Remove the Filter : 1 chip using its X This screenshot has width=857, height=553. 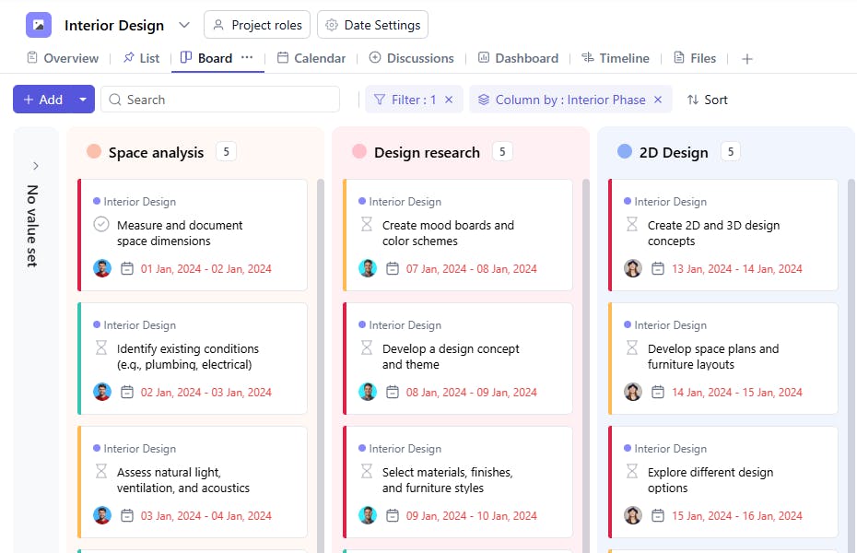[x=449, y=100]
